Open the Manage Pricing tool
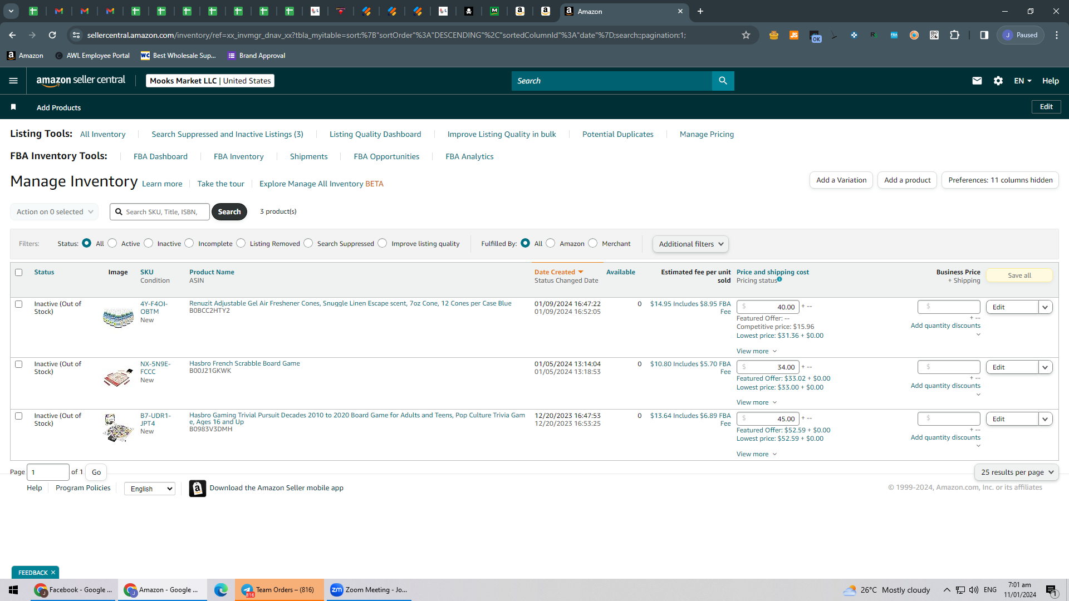 pos(707,134)
